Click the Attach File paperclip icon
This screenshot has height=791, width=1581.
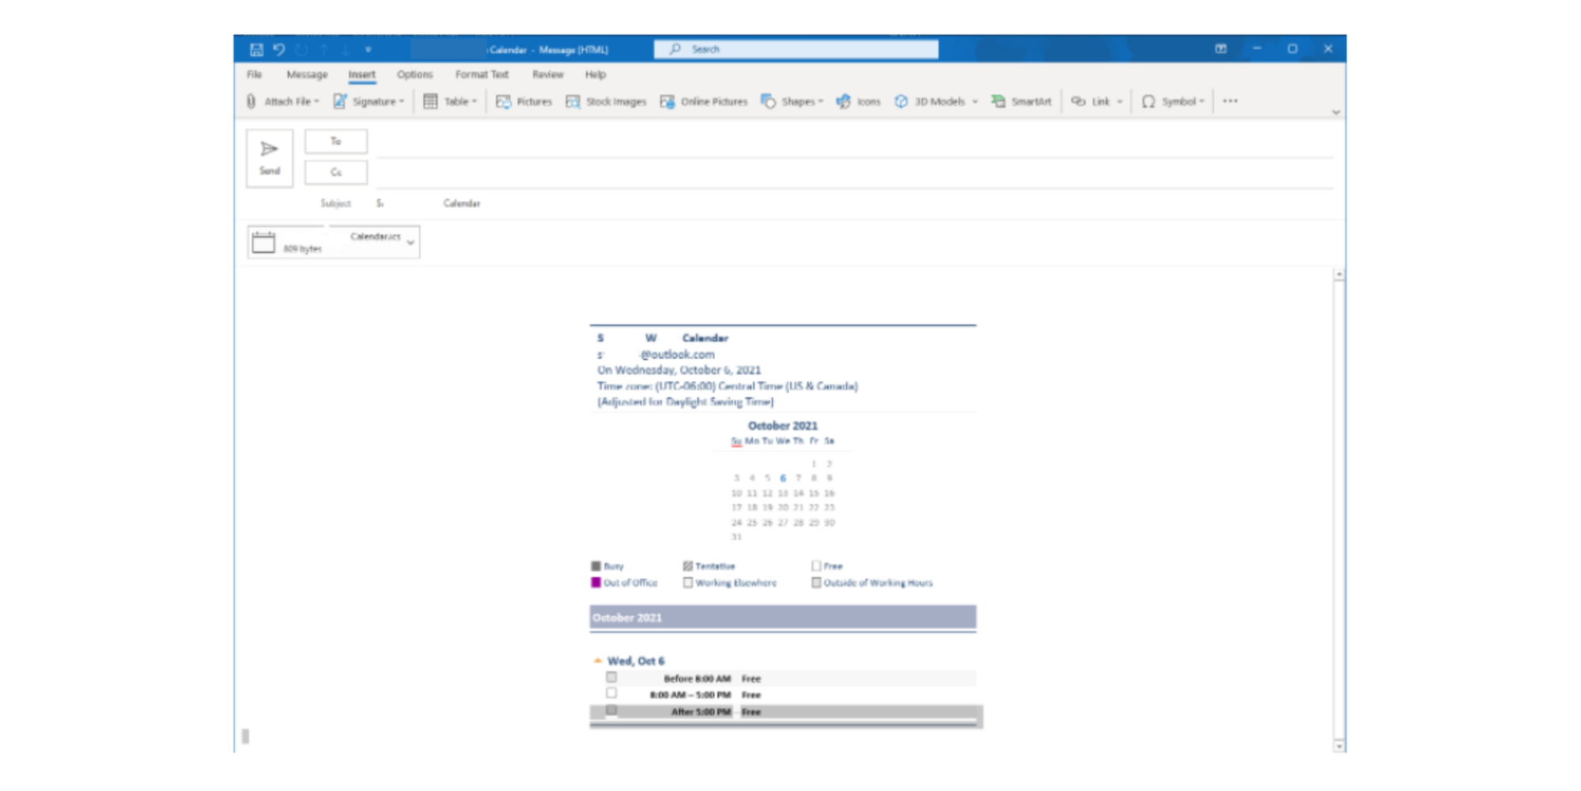coord(252,101)
